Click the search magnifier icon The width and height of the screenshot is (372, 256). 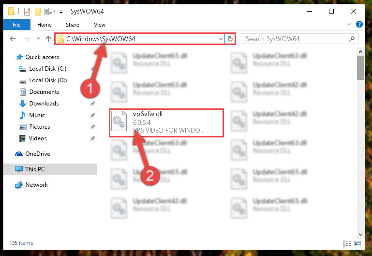click(352, 39)
